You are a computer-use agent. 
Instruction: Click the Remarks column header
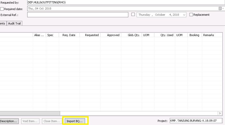click(x=209, y=35)
